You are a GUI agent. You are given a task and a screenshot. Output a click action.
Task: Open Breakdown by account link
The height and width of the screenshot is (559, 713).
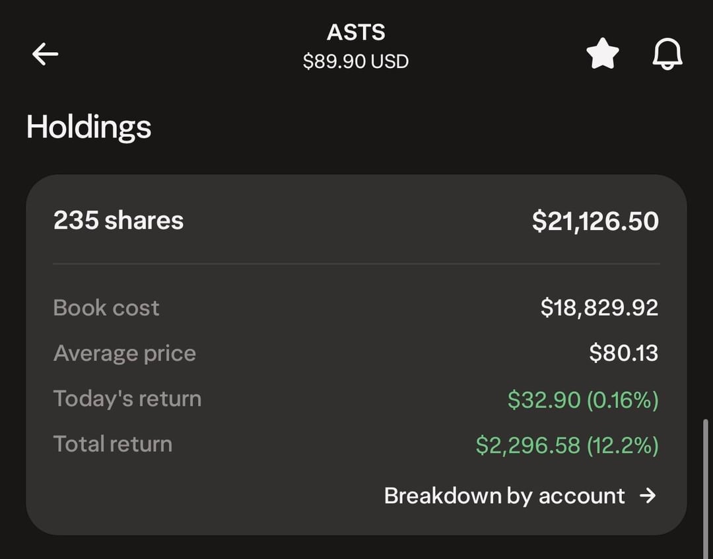tap(504, 496)
